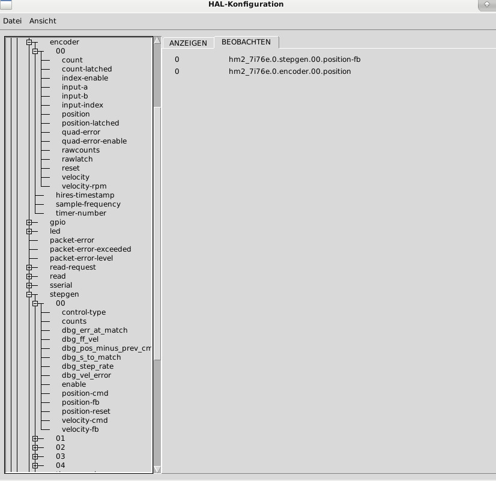Collapse the stepgen tree node
This screenshot has width=496, height=481.
(29, 294)
